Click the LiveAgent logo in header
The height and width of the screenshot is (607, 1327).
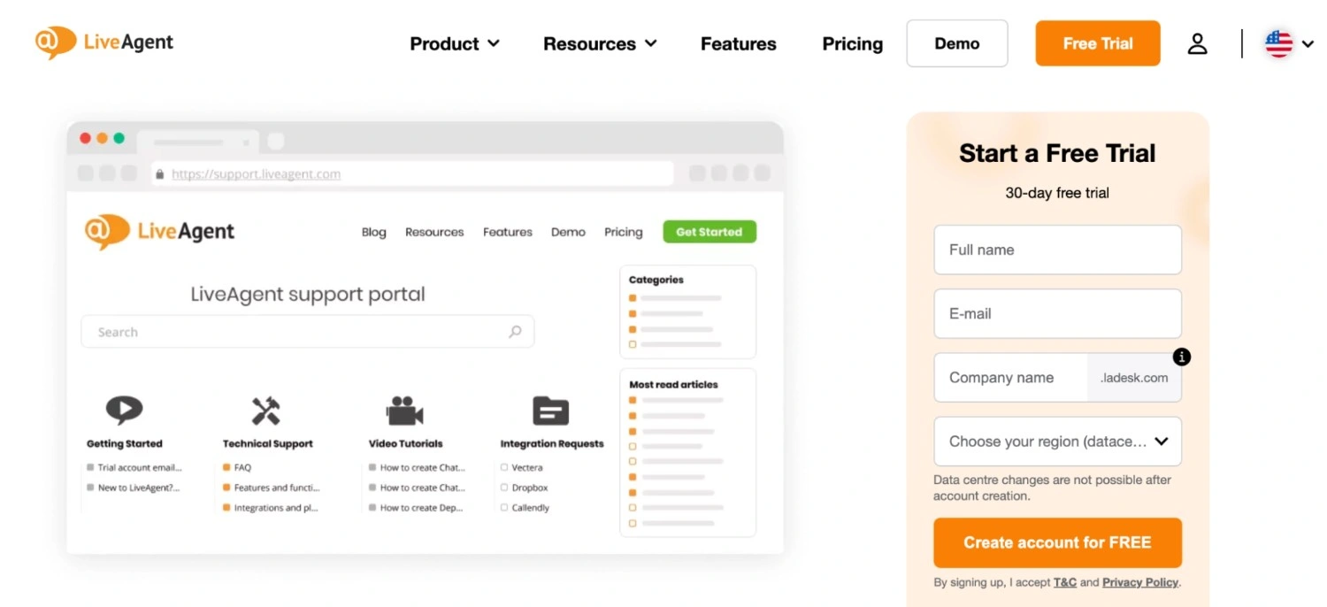[104, 42]
